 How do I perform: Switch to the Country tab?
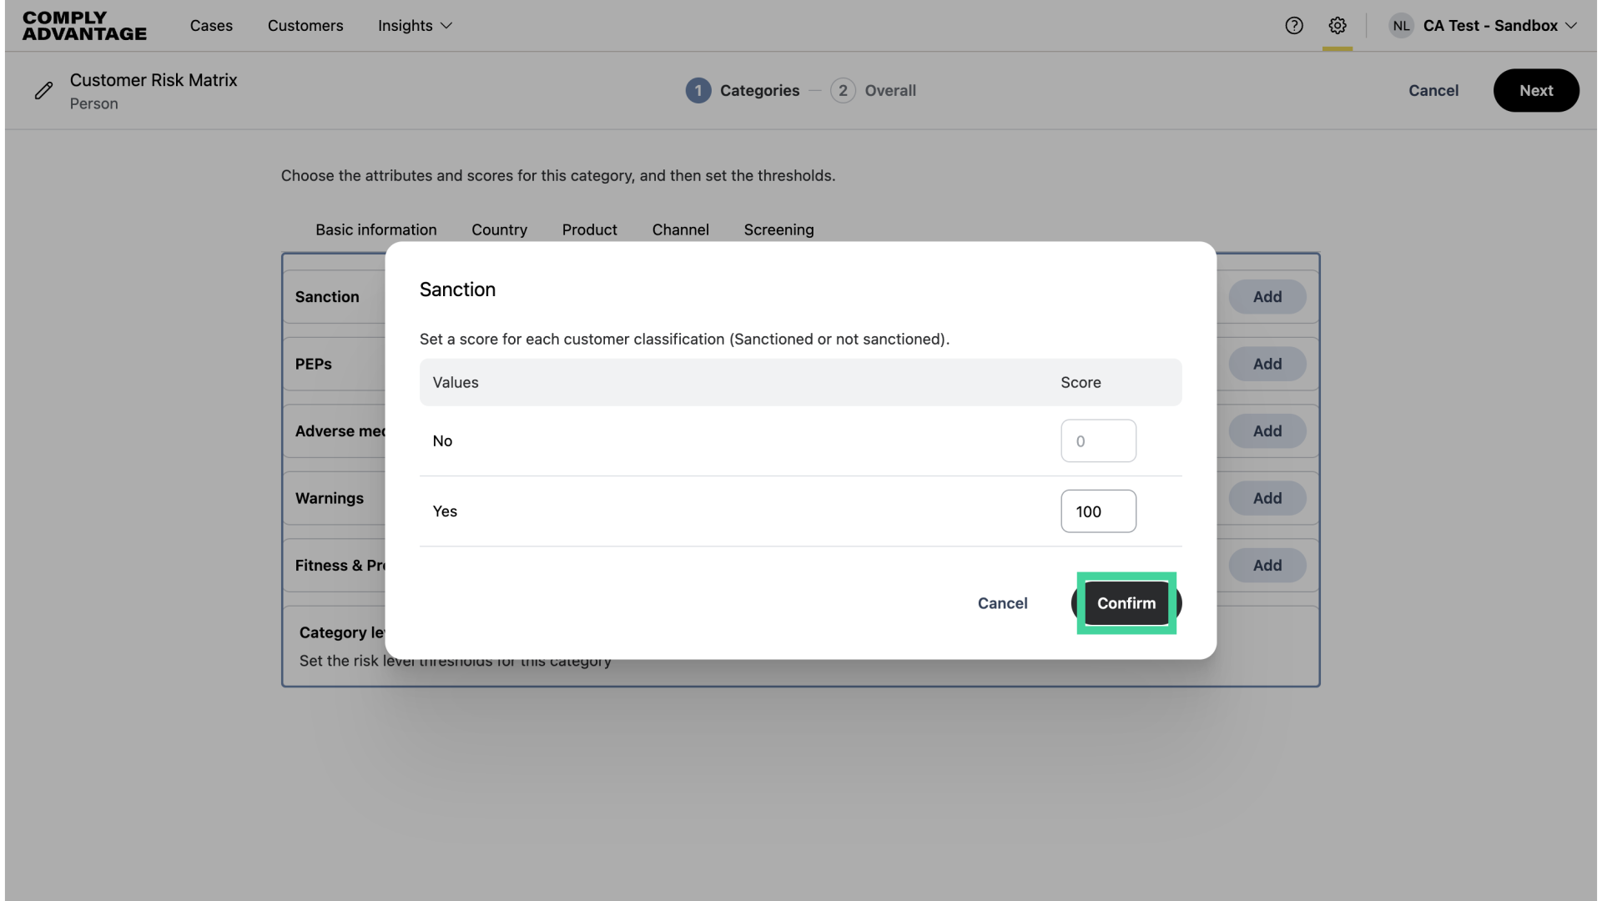click(499, 229)
